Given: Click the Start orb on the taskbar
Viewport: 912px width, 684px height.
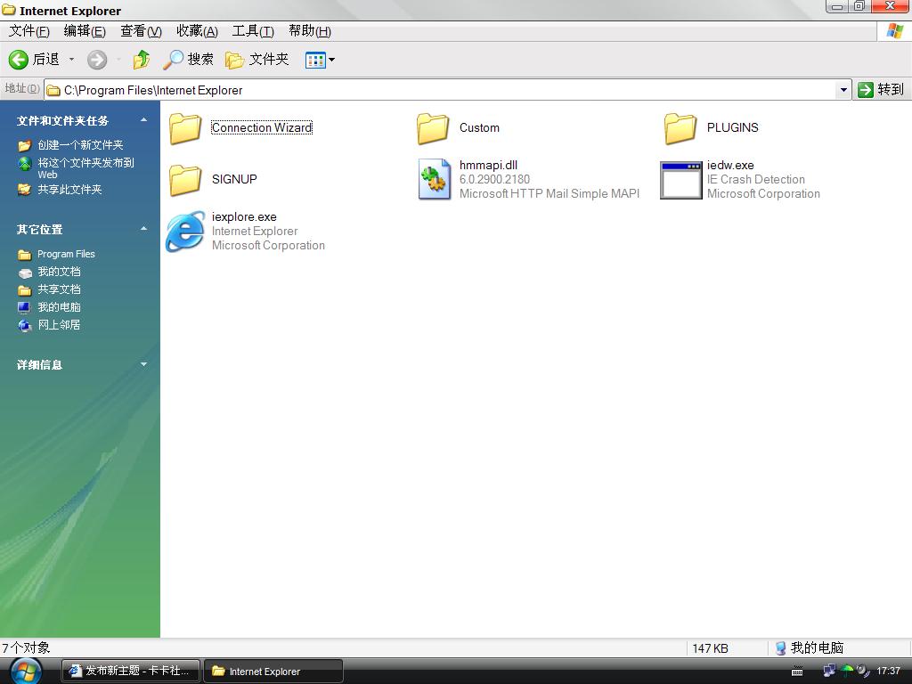Looking at the screenshot, I should (25, 671).
